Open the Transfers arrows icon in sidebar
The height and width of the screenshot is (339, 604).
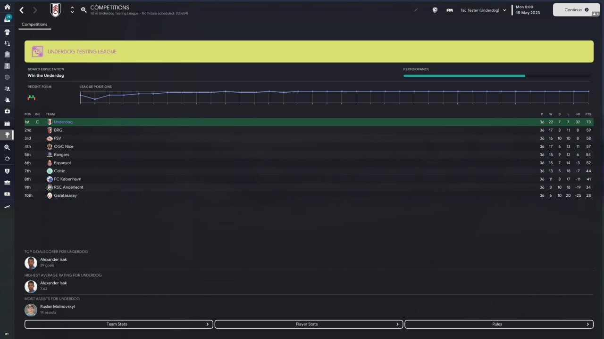[x=7, y=159]
